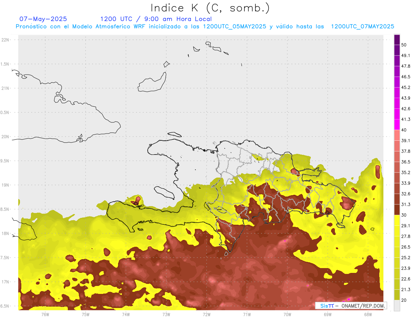The width and height of the screenshot is (413, 319).
Task: Click the colorbar value 22.6
Action: point(406,279)
